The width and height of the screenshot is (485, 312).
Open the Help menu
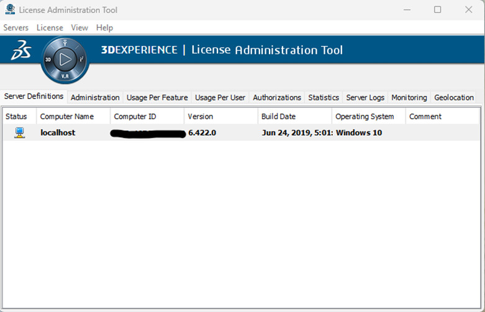[x=104, y=27]
